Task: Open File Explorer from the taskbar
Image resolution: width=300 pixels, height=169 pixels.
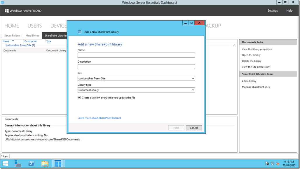Action: click(x=45, y=163)
